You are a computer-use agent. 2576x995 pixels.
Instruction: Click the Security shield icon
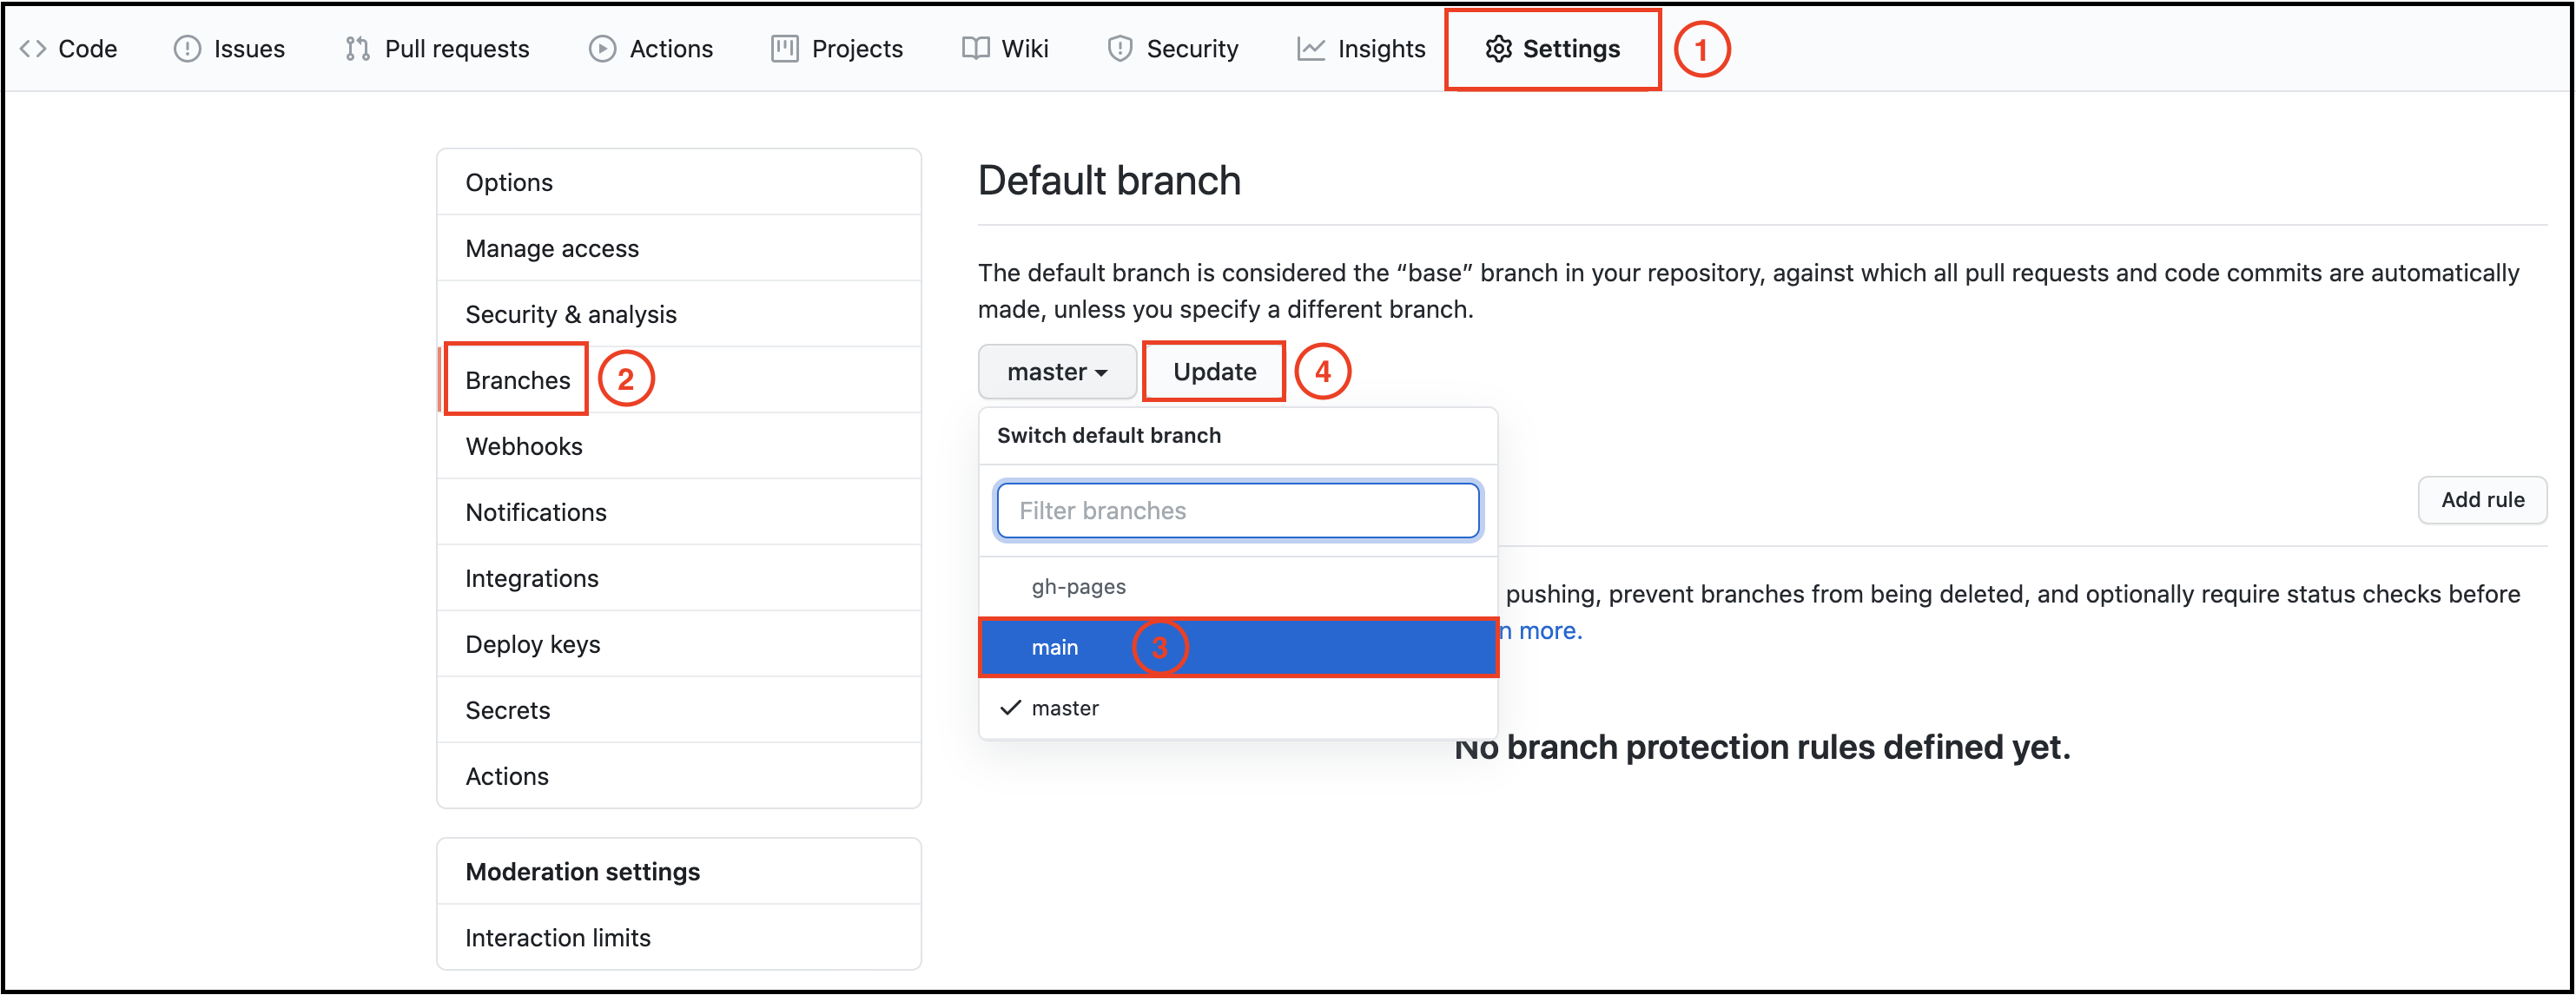1119,49
